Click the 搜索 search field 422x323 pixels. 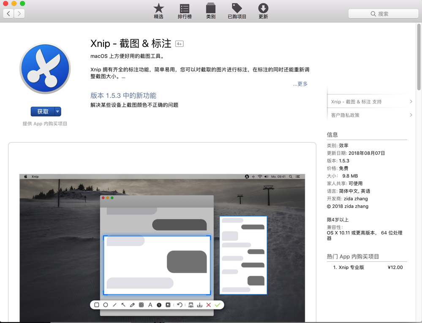383,14
